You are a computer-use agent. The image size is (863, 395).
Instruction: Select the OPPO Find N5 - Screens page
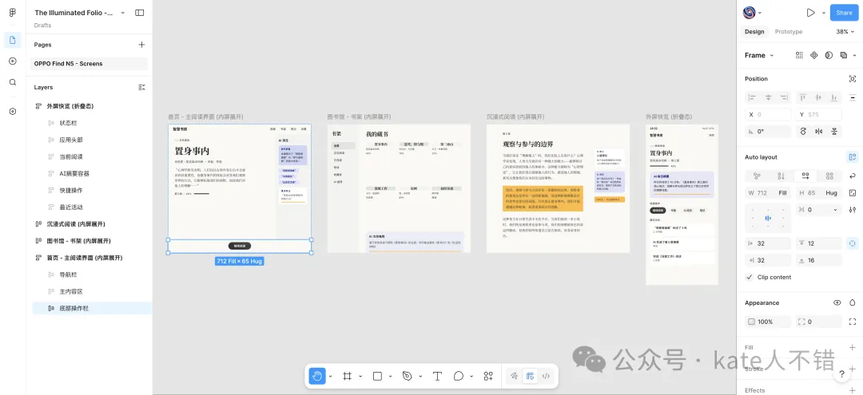(69, 64)
